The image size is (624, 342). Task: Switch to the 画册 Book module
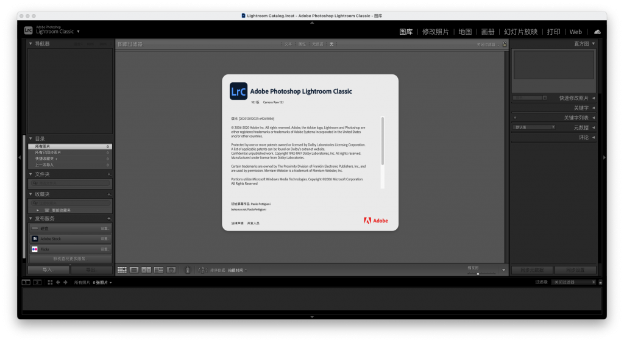tap(487, 32)
